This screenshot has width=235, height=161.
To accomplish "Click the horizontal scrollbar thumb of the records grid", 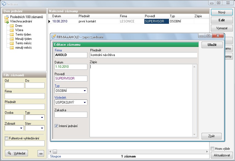I will (55, 151).
